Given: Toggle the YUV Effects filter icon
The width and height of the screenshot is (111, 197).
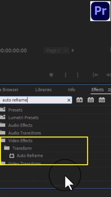Looking at the screenshot, I should point(102,100).
